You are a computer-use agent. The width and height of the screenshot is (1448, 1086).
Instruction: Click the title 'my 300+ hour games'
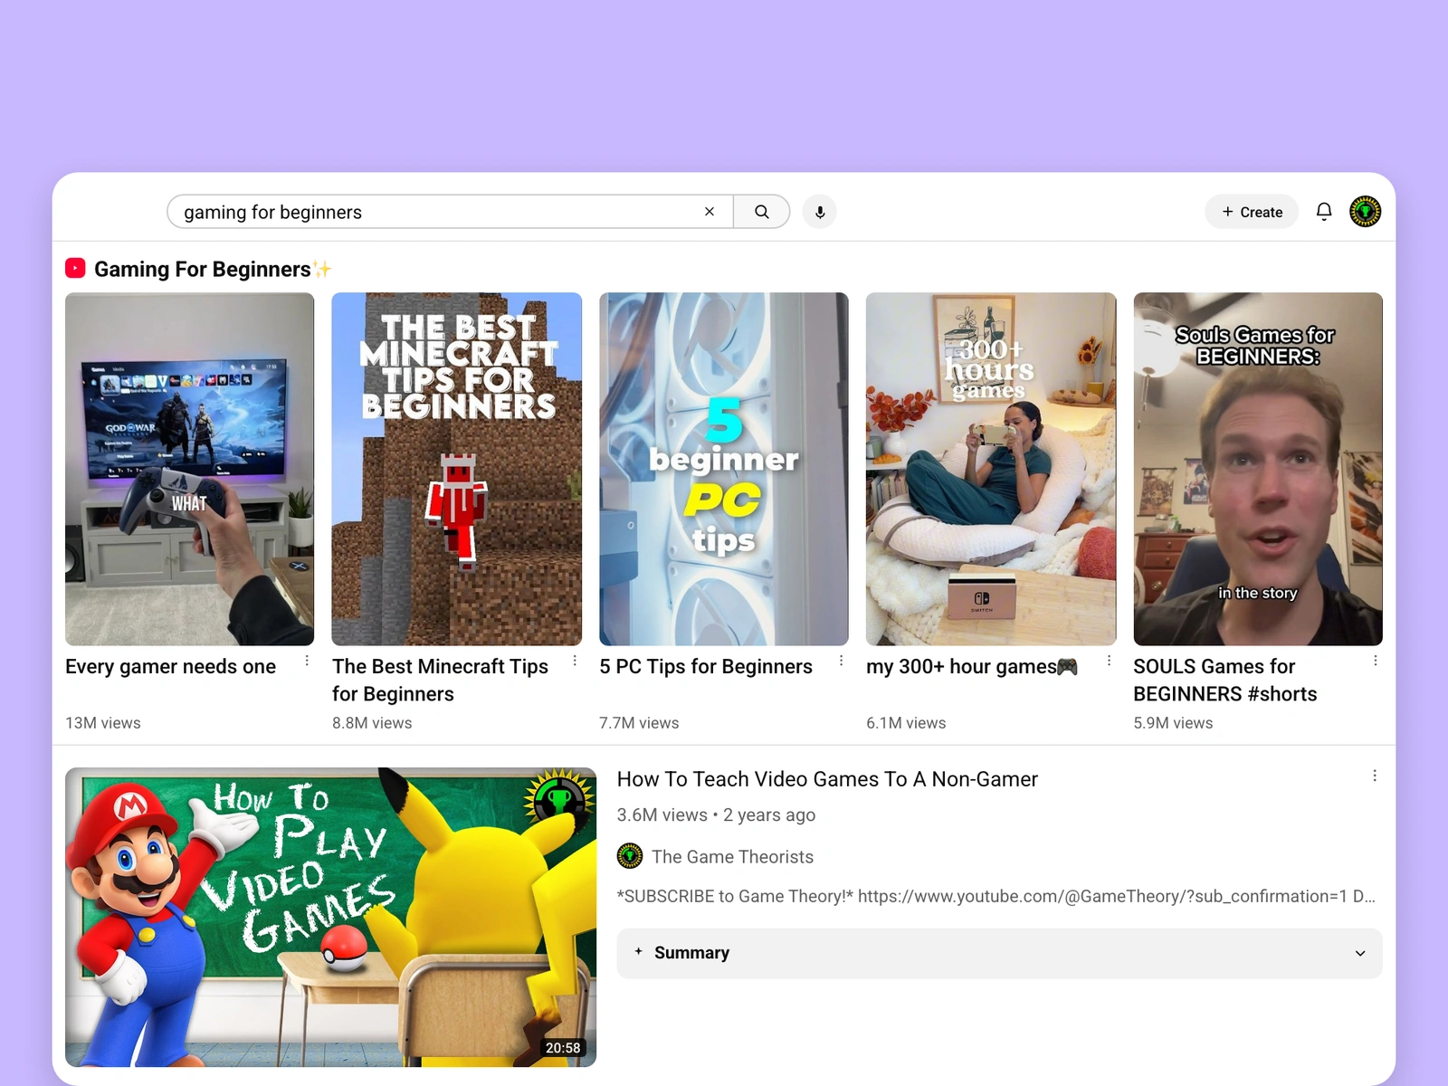click(972, 667)
